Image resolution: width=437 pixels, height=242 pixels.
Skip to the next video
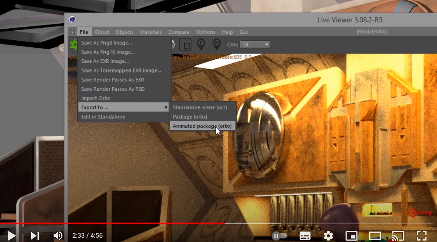(35, 236)
